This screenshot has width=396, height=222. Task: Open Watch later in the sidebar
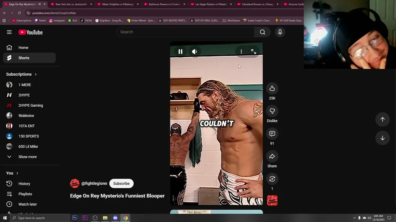(x=29, y=204)
